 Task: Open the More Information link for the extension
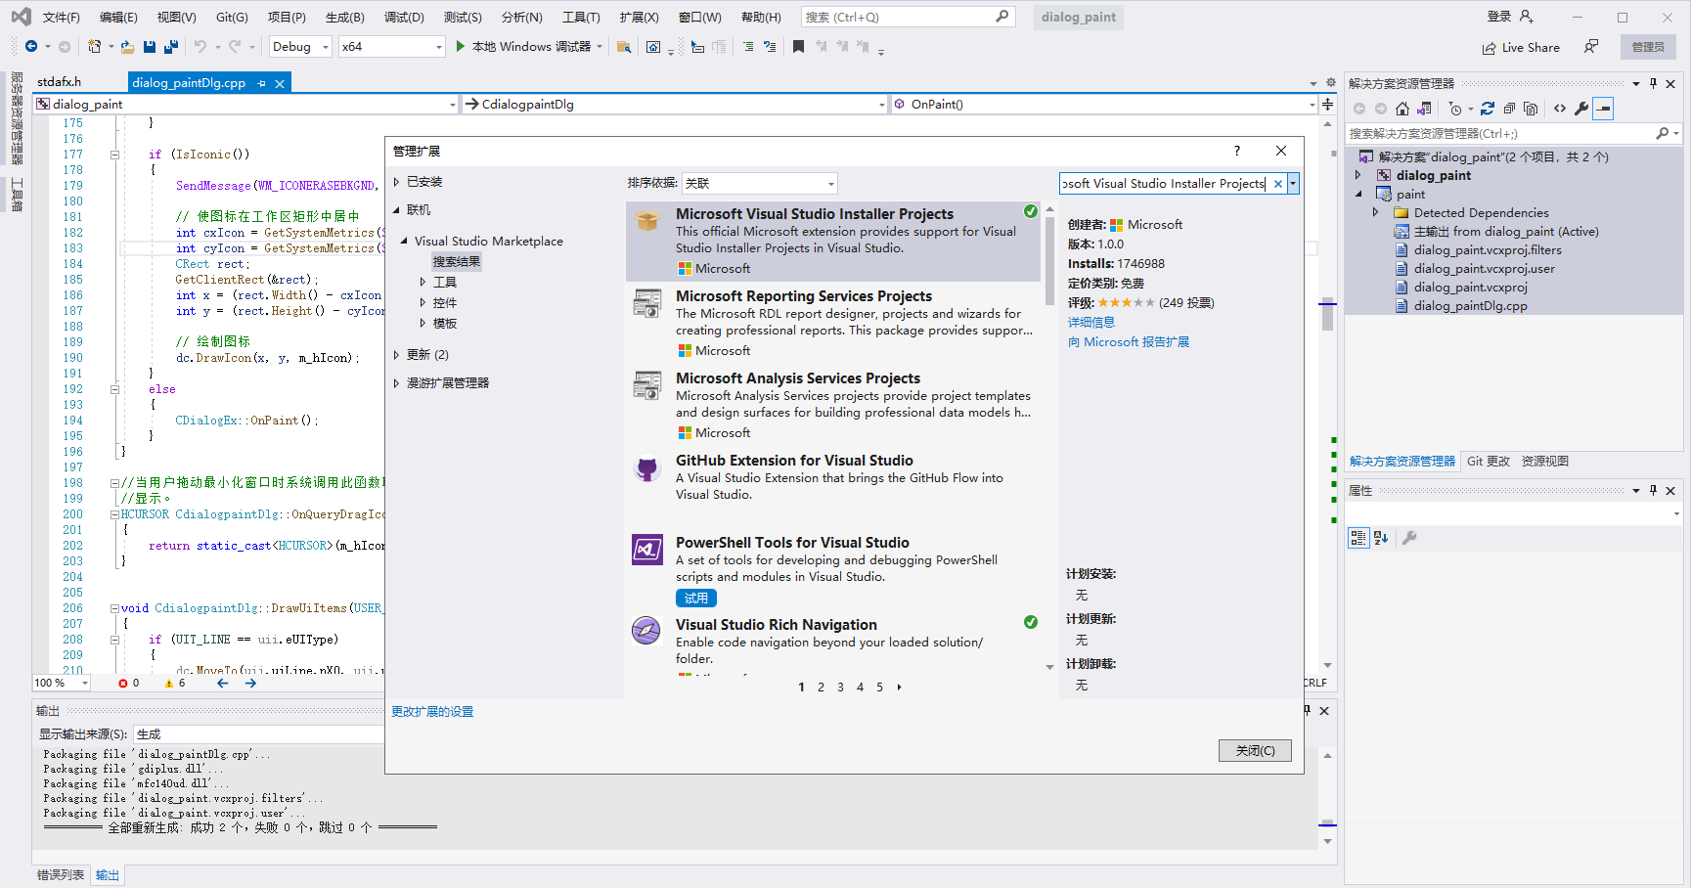[x=1090, y=322]
